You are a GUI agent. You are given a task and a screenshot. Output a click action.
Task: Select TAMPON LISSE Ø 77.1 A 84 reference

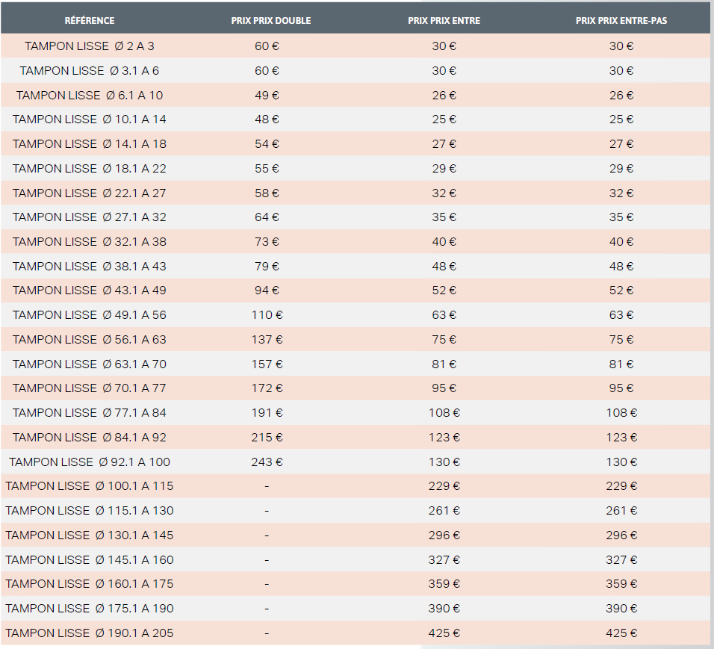pyautogui.click(x=90, y=413)
